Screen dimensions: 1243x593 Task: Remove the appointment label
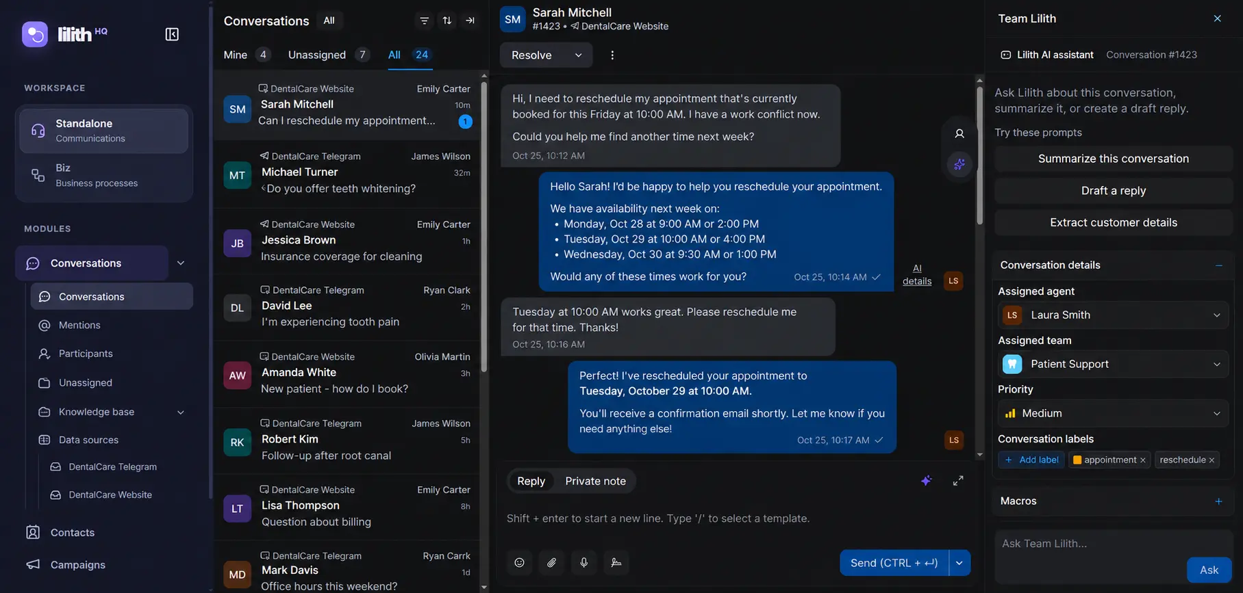(1142, 460)
